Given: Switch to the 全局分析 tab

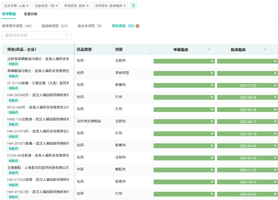Looking at the screenshot, I should pos(31,14).
